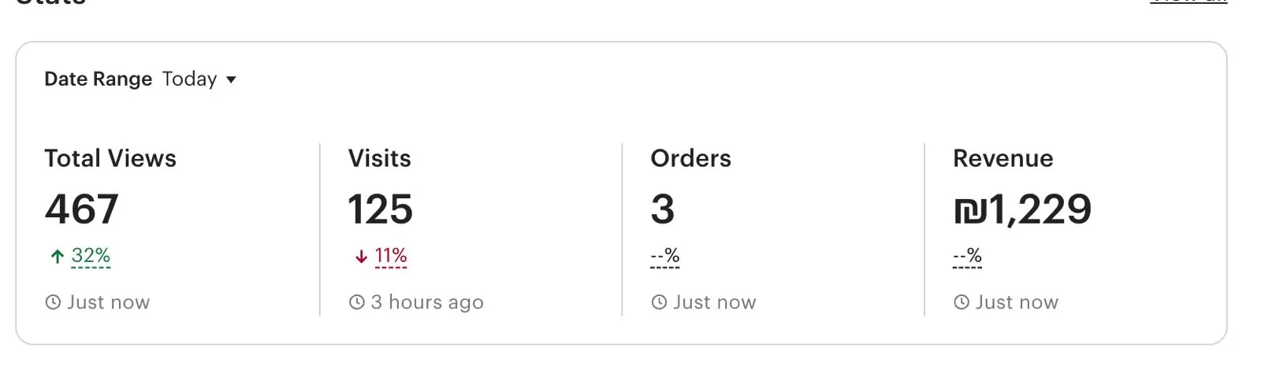The width and height of the screenshot is (1261, 377).
Task: Click the 11% change under Visits
Action: [391, 256]
